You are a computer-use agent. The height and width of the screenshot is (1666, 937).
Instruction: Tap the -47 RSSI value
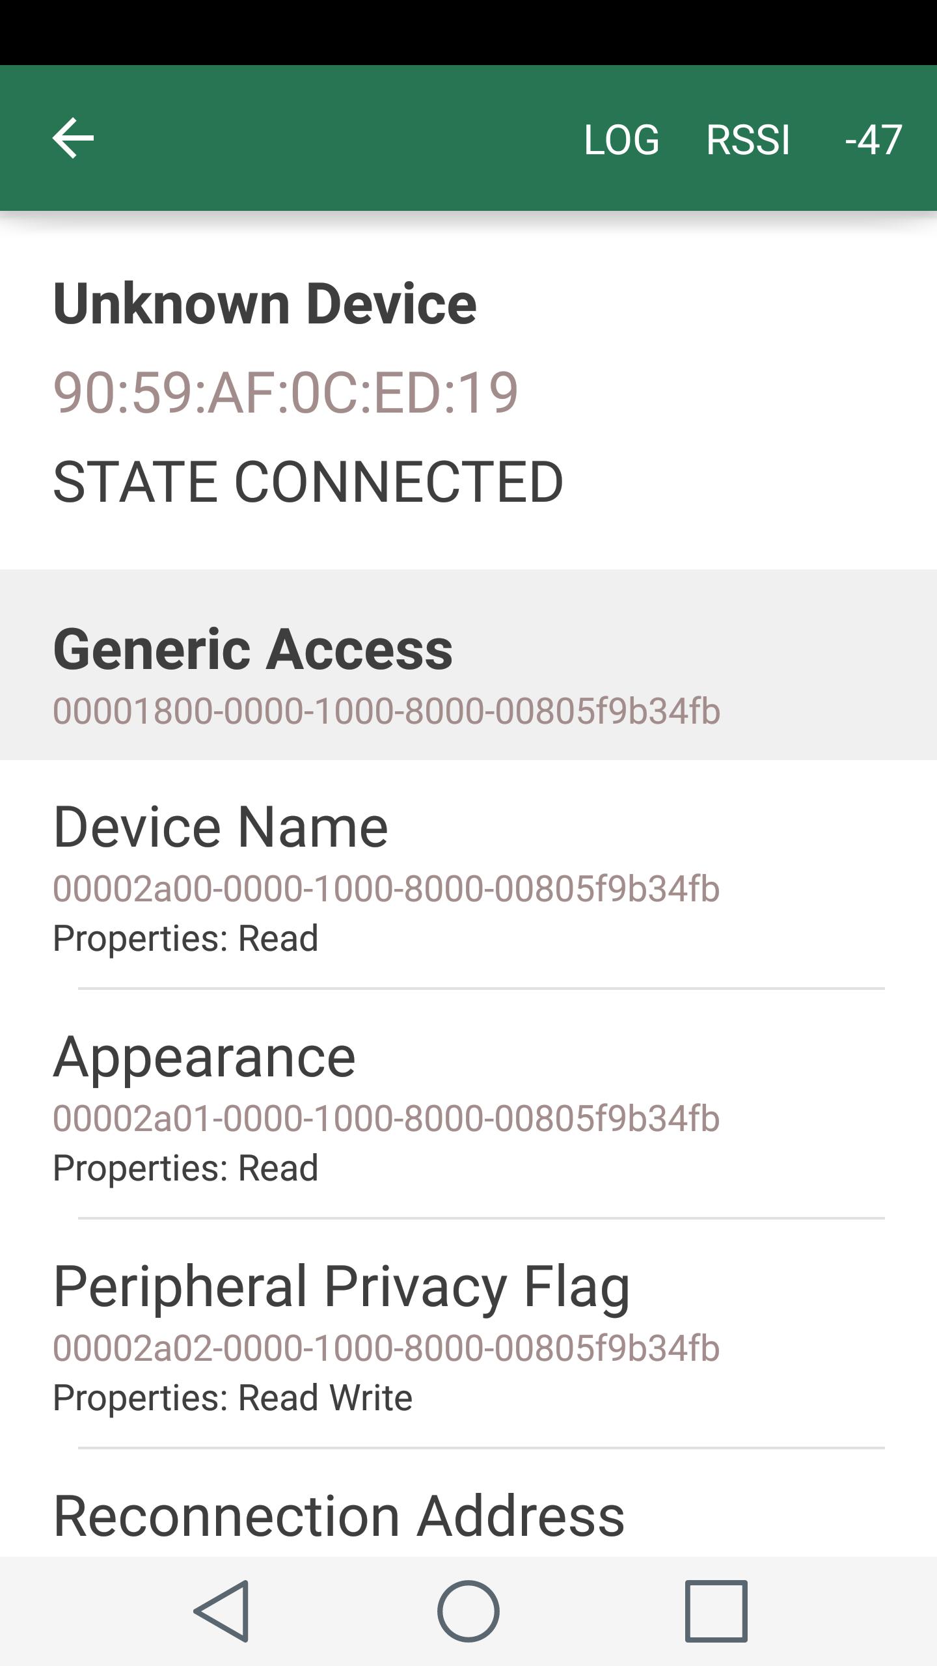[873, 140]
